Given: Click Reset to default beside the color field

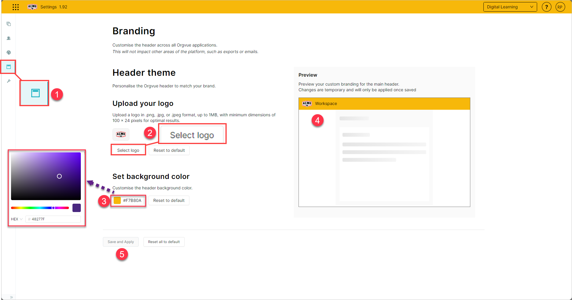Looking at the screenshot, I should (x=169, y=200).
